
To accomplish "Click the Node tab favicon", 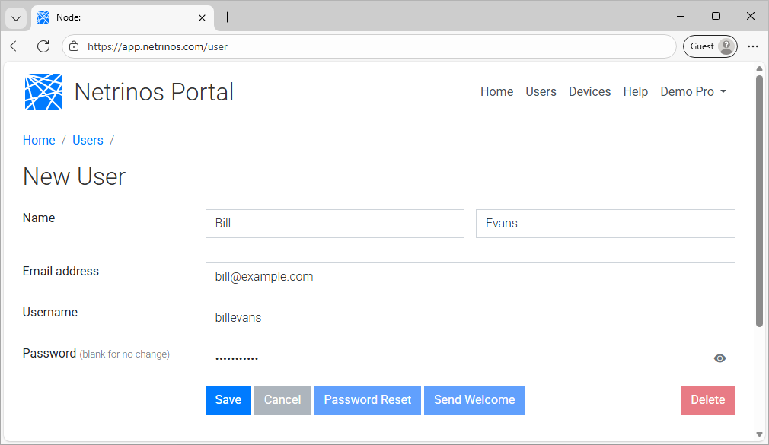I will click(42, 17).
